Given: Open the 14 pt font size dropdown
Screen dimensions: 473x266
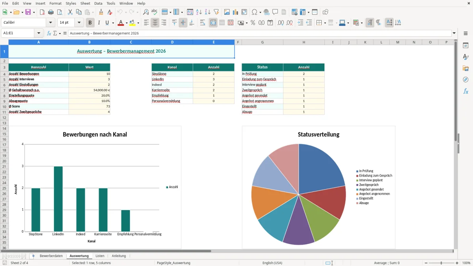Looking at the screenshot, I should [79, 23].
